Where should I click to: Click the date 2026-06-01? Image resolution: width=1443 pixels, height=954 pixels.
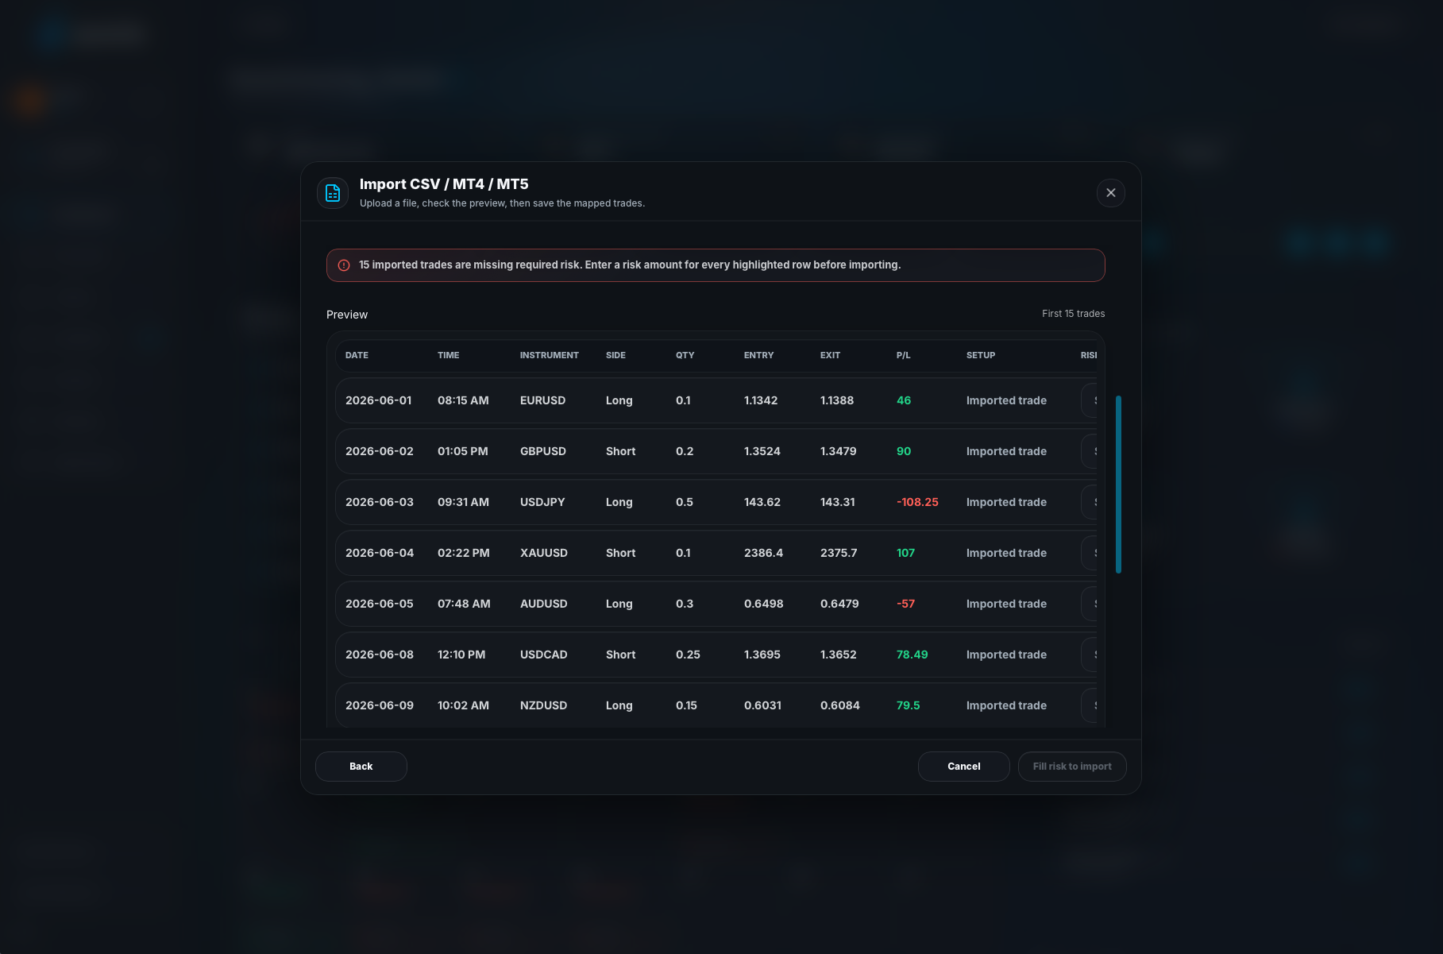click(x=379, y=400)
